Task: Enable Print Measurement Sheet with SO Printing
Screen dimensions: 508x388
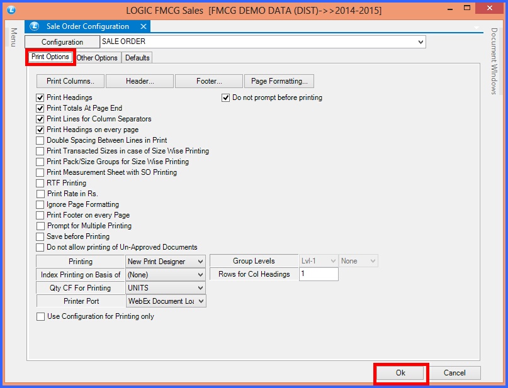Action: click(40, 172)
